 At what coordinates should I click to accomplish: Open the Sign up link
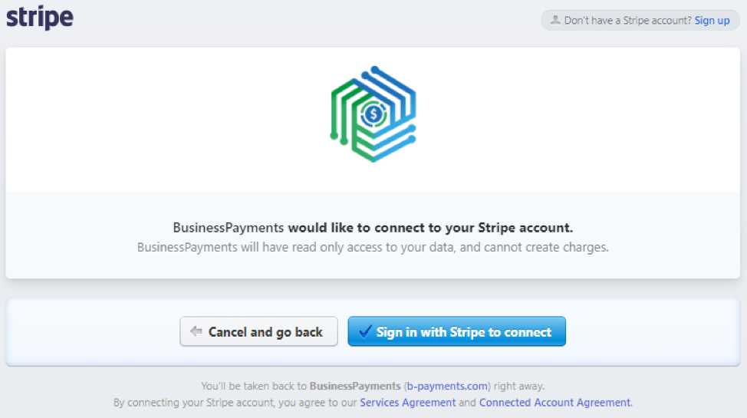click(712, 21)
